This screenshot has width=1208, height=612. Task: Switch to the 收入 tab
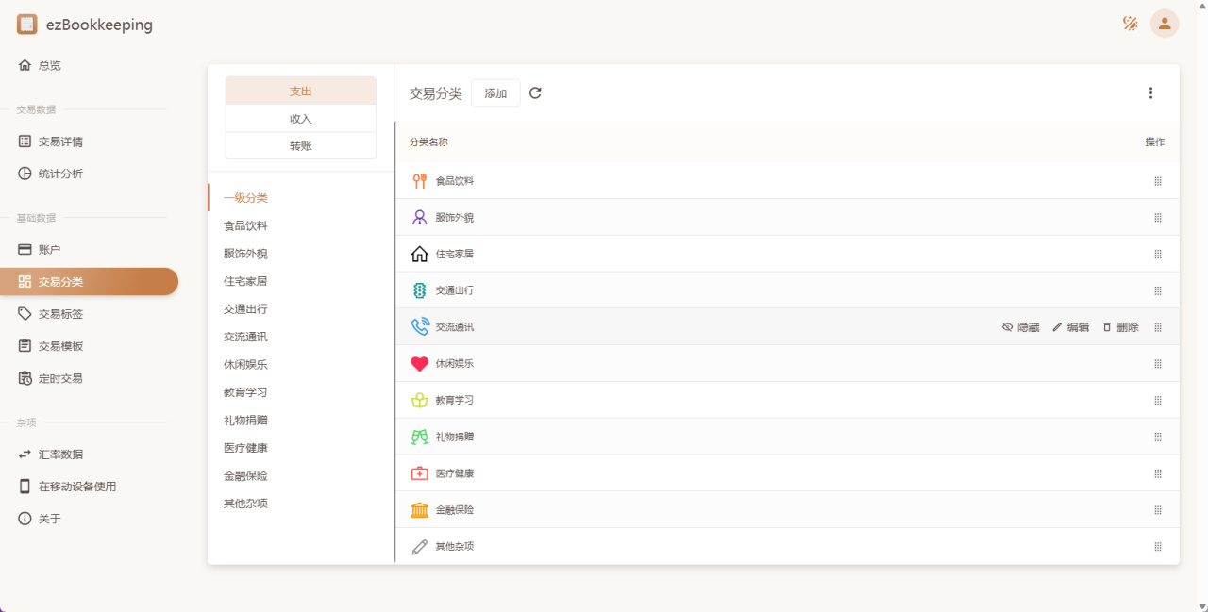(300, 119)
